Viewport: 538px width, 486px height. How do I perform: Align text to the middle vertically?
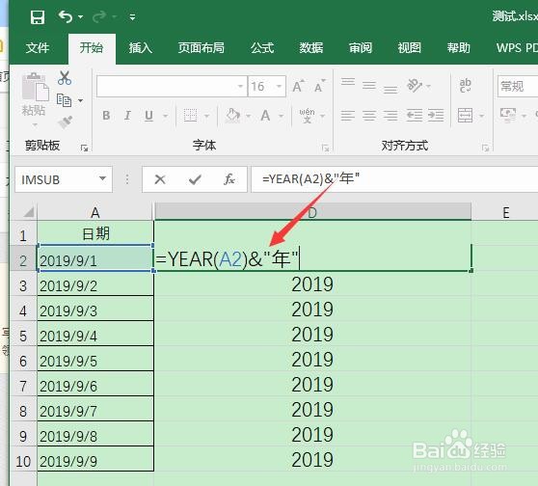pos(369,85)
